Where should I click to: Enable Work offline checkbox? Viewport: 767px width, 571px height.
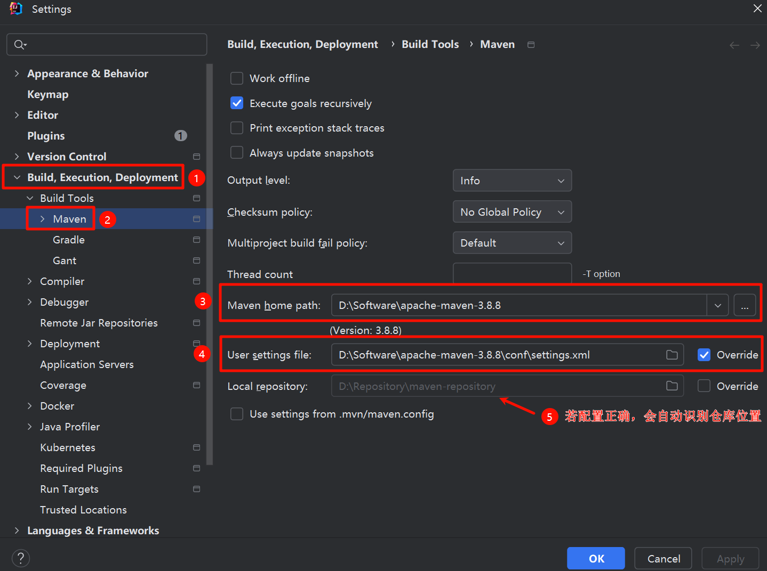pos(237,78)
